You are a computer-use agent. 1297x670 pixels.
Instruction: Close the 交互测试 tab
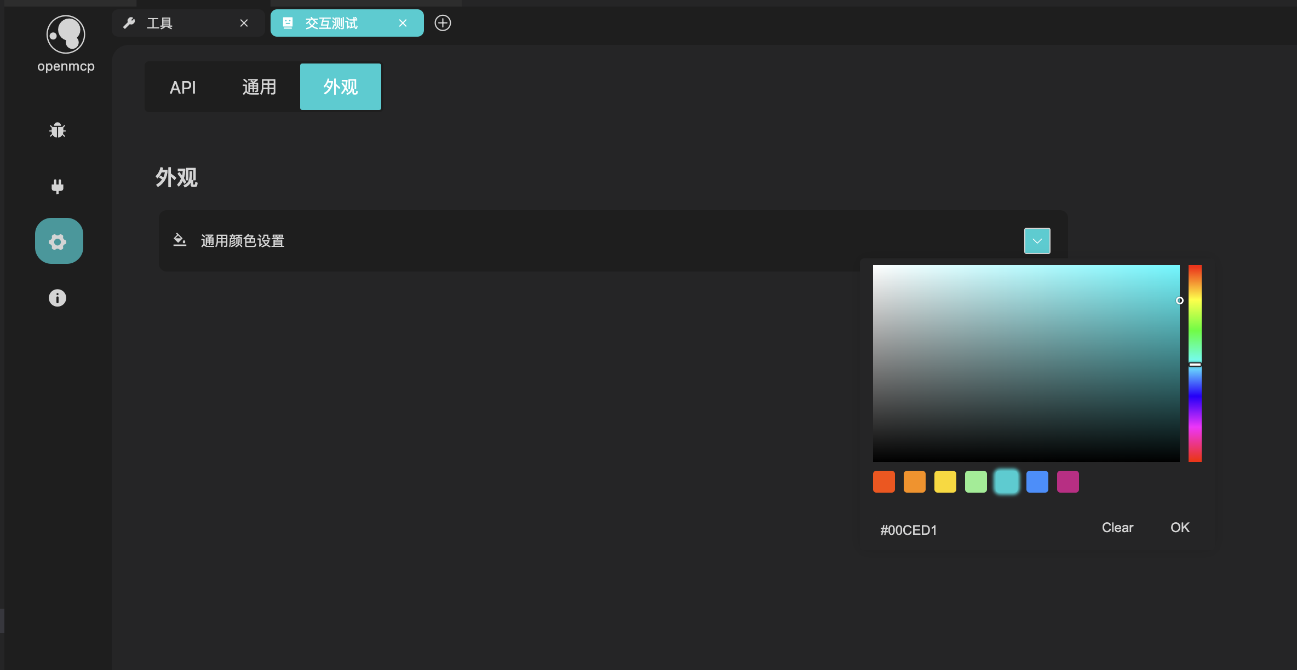(x=403, y=23)
